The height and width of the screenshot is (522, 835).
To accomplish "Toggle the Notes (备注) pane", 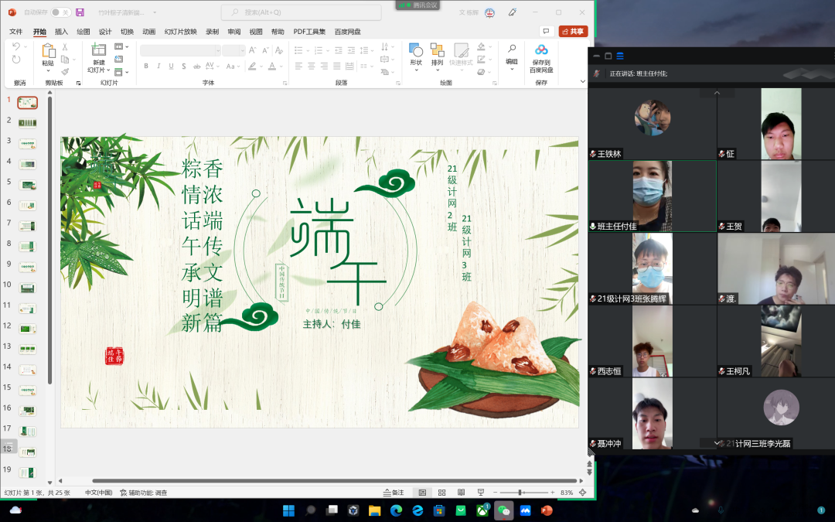I will click(x=394, y=493).
